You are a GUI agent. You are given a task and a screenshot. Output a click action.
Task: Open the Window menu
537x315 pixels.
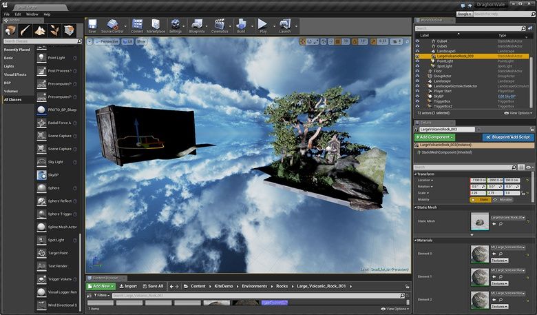pos(32,14)
